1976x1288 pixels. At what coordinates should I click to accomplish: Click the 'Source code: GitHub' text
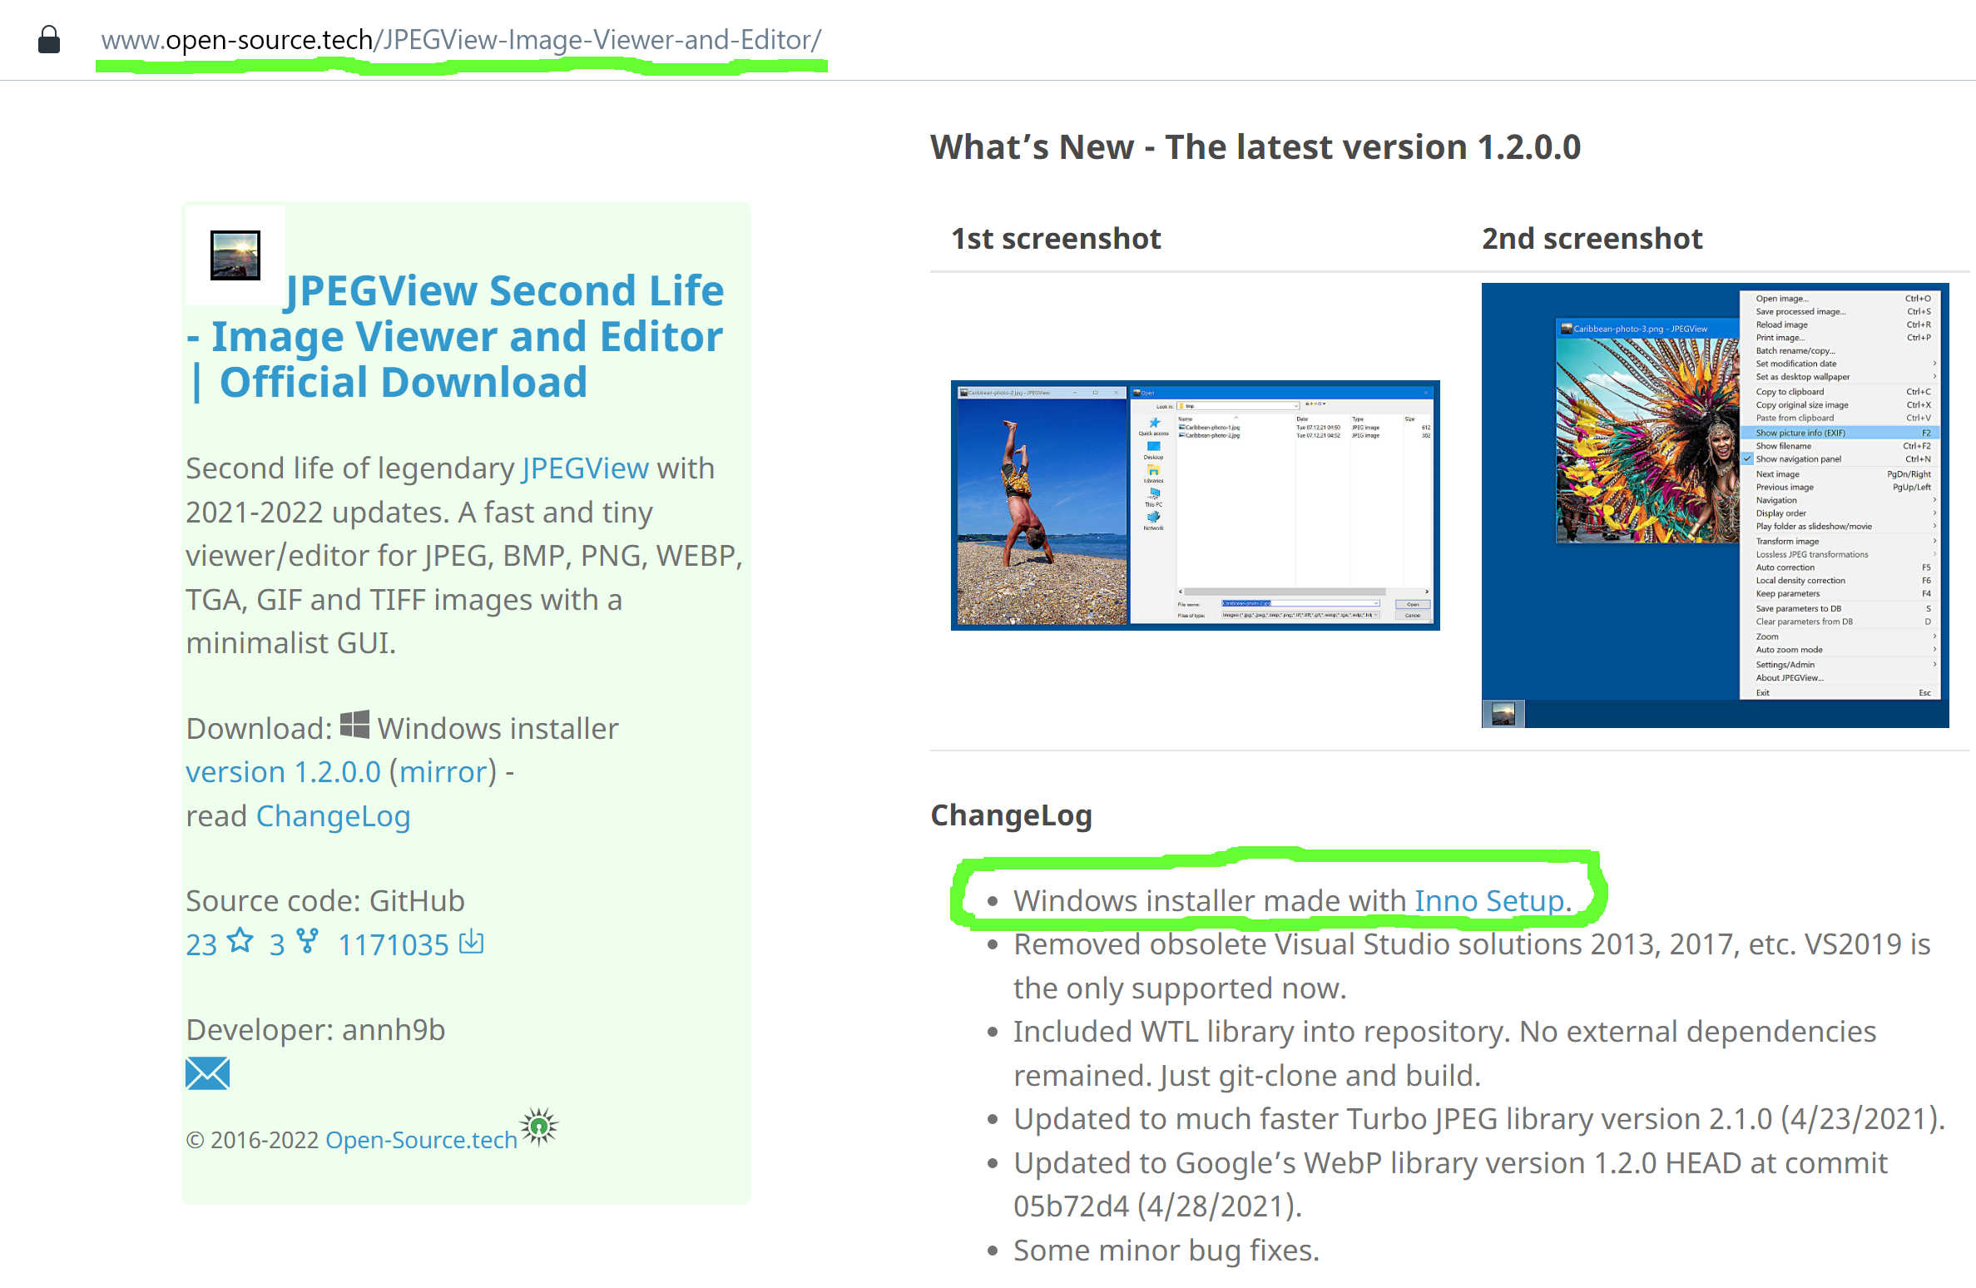(x=325, y=901)
